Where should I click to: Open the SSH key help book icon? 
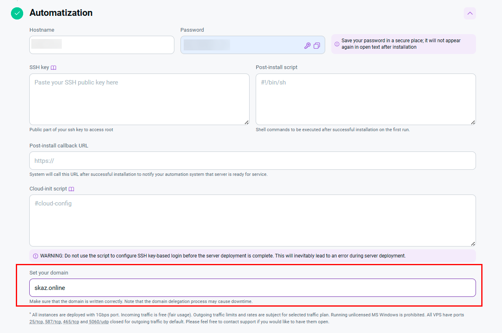[x=53, y=67]
